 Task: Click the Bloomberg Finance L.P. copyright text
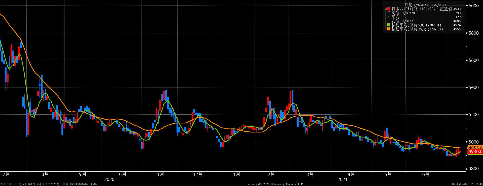[x=275, y=184]
